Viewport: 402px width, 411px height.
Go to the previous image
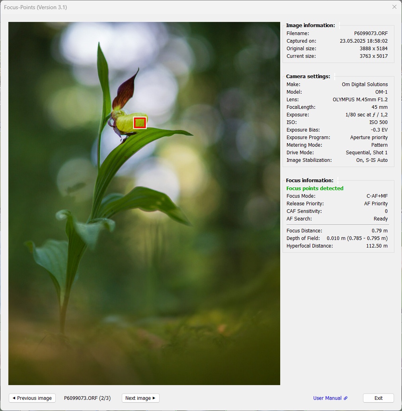click(32, 398)
